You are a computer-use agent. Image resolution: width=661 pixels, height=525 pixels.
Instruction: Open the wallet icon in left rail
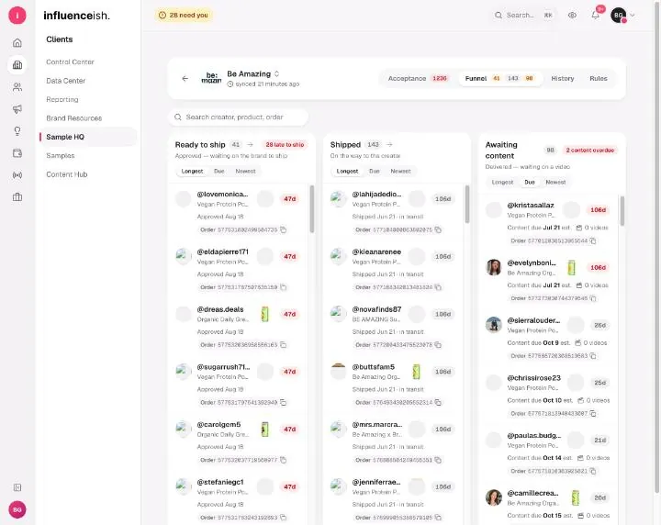click(x=17, y=153)
